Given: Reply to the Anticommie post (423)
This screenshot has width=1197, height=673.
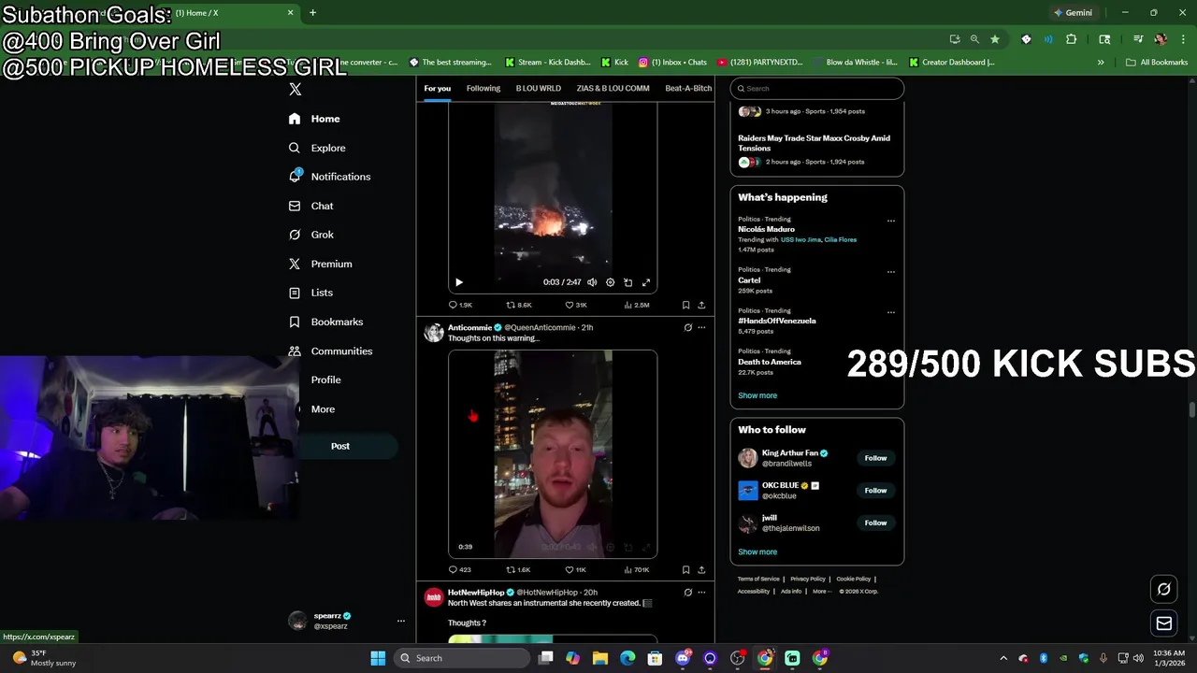Looking at the screenshot, I should pos(459,569).
